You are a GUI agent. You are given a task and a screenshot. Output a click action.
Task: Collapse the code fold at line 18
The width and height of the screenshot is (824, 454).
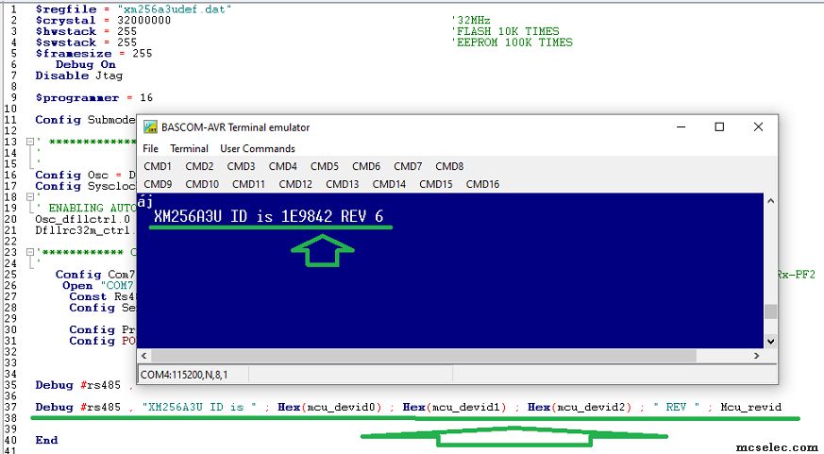pyautogui.click(x=30, y=197)
